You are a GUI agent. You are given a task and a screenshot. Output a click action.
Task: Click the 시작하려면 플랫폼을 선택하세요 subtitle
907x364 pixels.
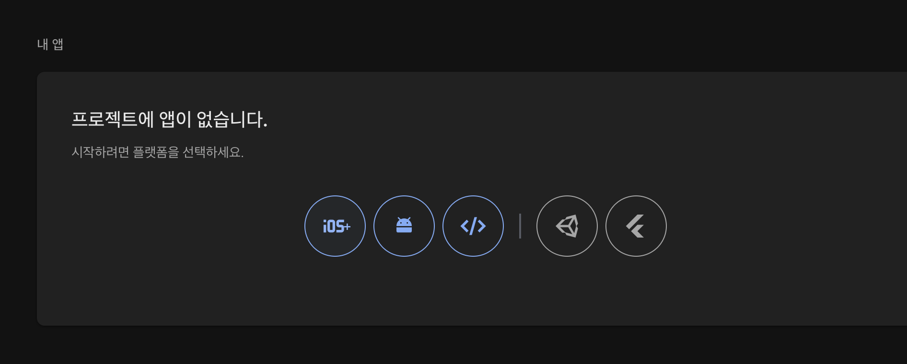(x=158, y=152)
